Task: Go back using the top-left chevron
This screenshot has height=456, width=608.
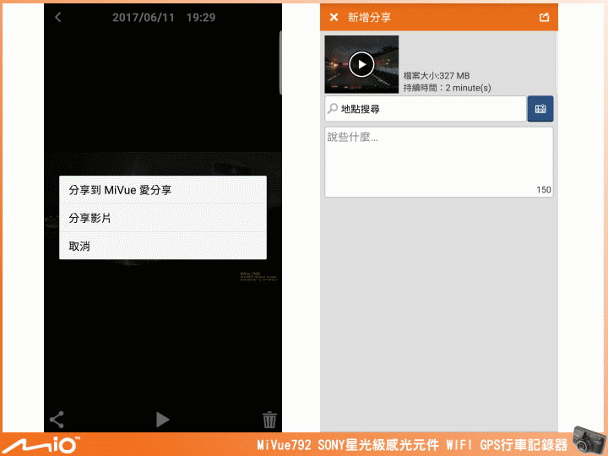Action: coord(57,18)
